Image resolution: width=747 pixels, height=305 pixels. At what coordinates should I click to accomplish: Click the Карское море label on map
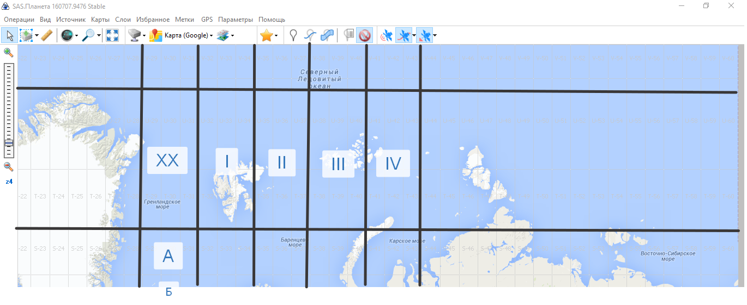pos(407,241)
